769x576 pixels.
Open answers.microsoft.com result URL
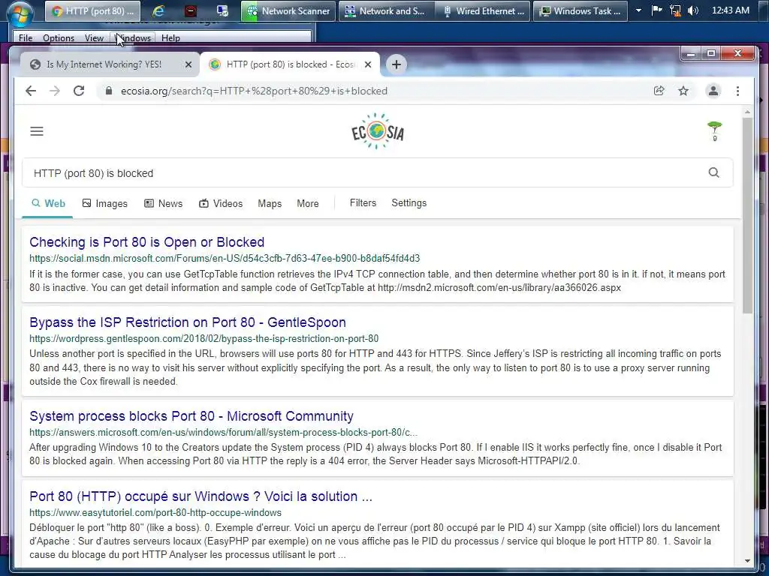pyautogui.click(x=224, y=433)
